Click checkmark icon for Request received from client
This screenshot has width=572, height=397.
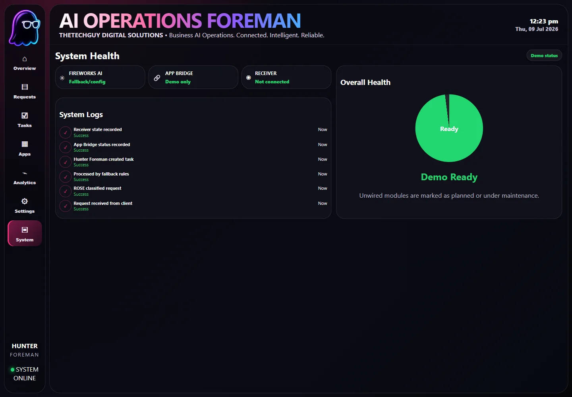click(x=65, y=206)
